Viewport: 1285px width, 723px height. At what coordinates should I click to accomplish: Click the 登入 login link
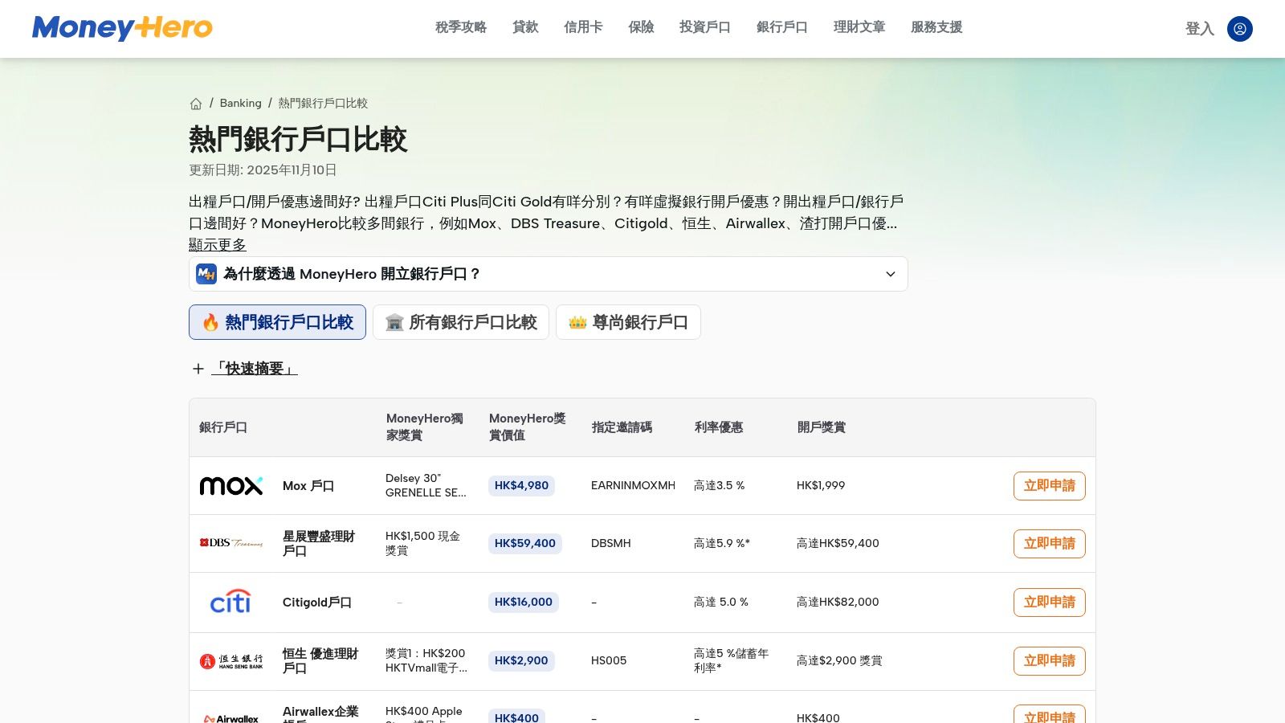point(1200,29)
